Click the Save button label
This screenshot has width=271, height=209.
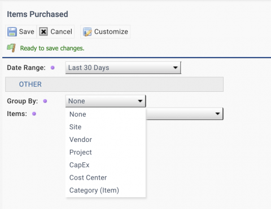(x=27, y=32)
